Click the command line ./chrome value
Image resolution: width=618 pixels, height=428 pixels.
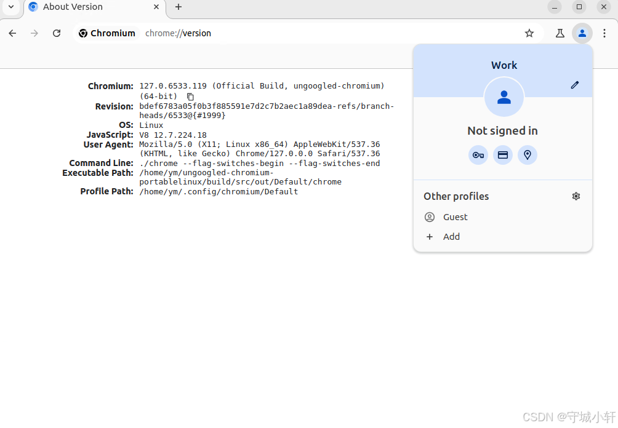pos(260,164)
